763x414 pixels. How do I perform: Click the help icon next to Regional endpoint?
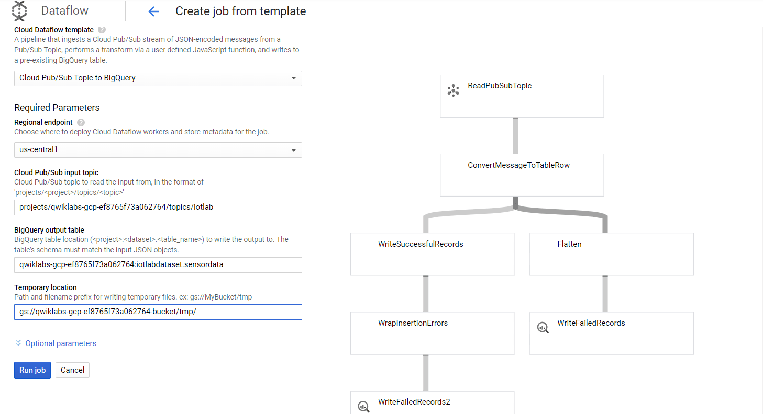click(80, 122)
